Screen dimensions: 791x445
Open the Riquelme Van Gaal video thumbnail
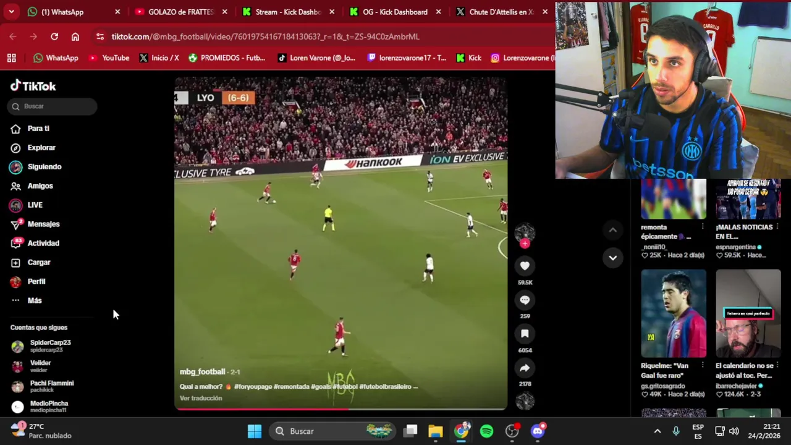point(673,313)
